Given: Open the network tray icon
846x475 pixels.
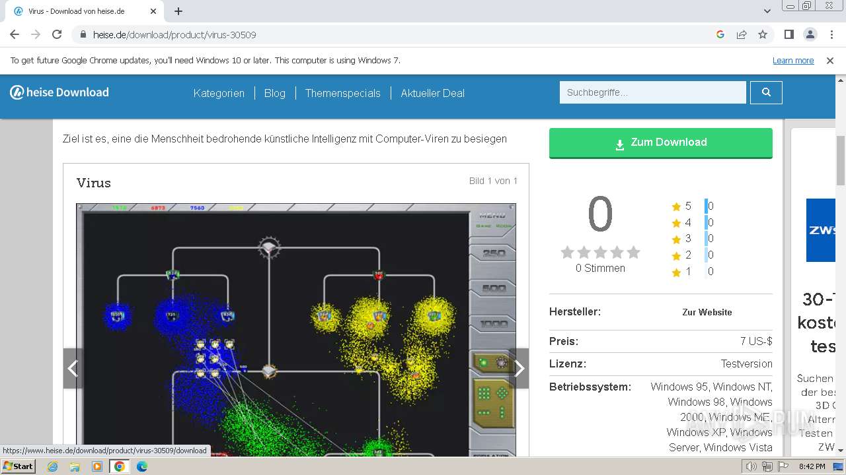Looking at the screenshot, I should [x=767, y=466].
